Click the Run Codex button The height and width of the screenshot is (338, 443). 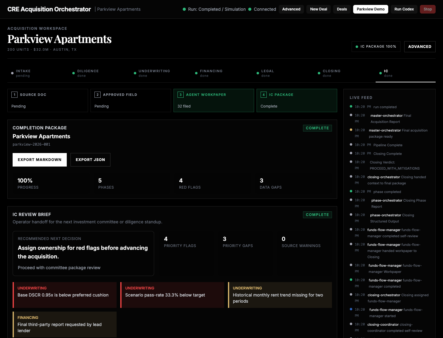pyautogui.click(x=404, y=9)
